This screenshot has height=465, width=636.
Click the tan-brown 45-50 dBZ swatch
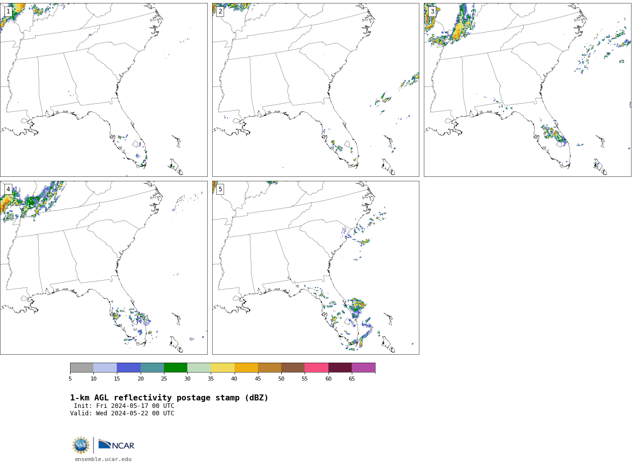click(270, 368)
